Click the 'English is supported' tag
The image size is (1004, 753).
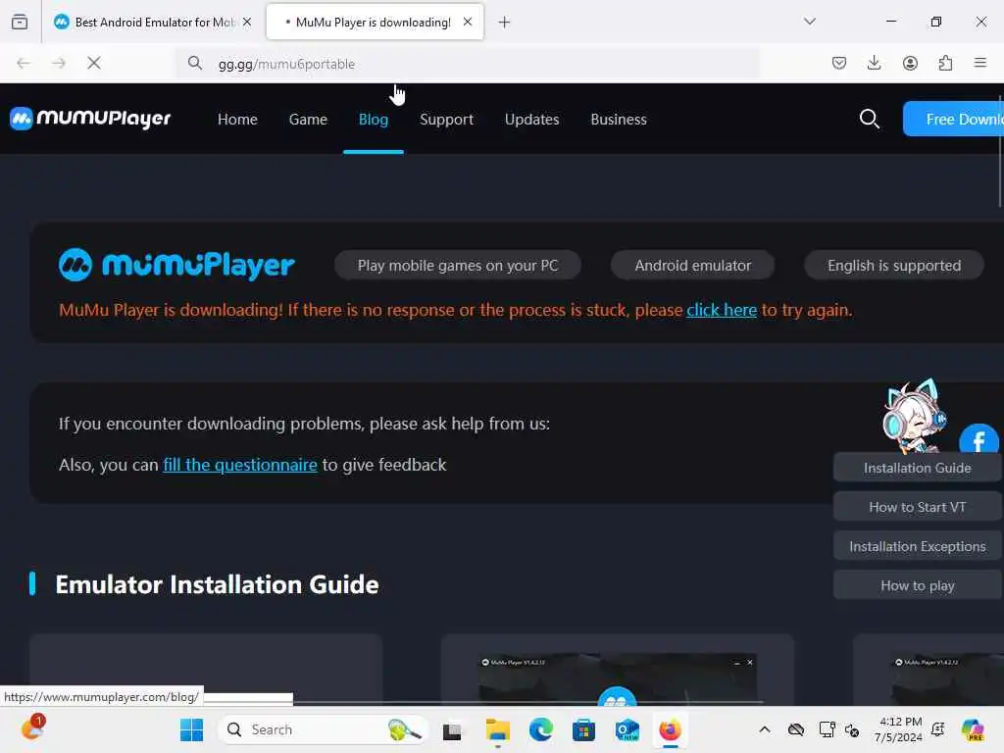[x=894, y=265]
